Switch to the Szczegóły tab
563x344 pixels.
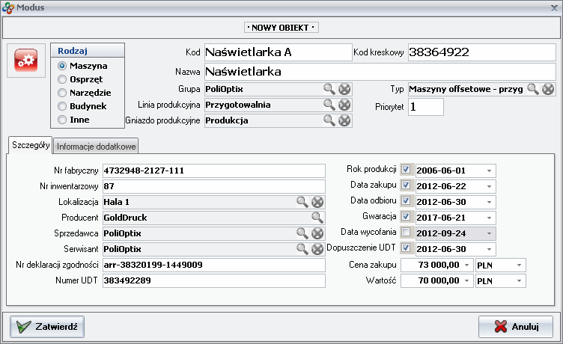tap(31, 145)
